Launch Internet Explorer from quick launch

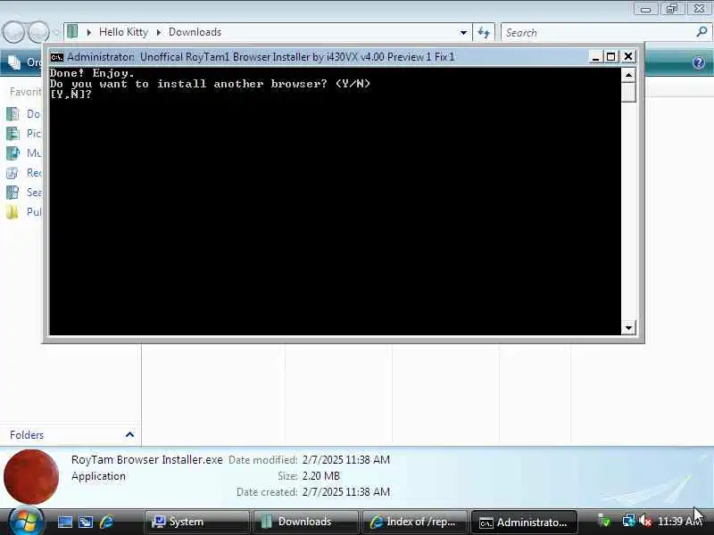tap(106, 522)
